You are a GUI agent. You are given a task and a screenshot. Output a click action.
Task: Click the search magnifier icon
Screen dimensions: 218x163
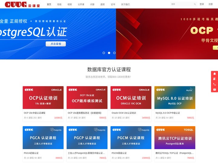click(195, 4)
